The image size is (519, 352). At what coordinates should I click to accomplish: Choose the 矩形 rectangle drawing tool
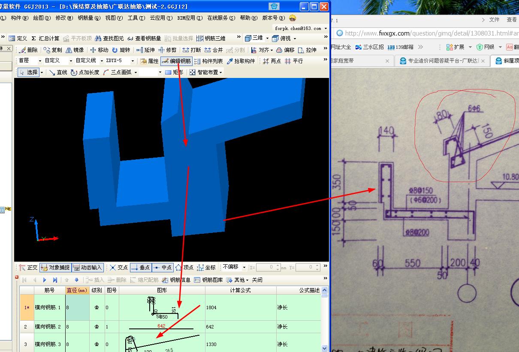coord(174,72)
